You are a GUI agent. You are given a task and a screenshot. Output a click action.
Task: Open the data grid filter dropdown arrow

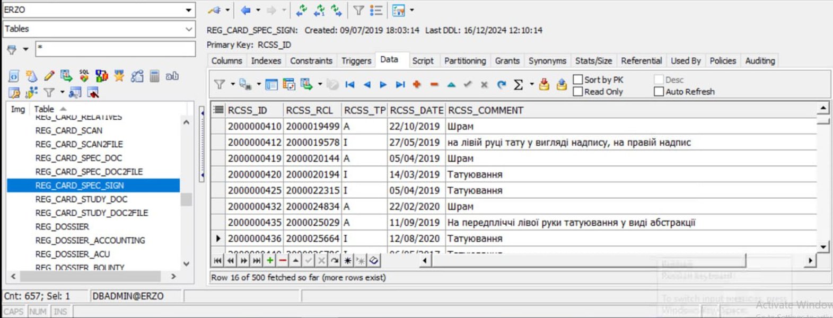point(232,85)
